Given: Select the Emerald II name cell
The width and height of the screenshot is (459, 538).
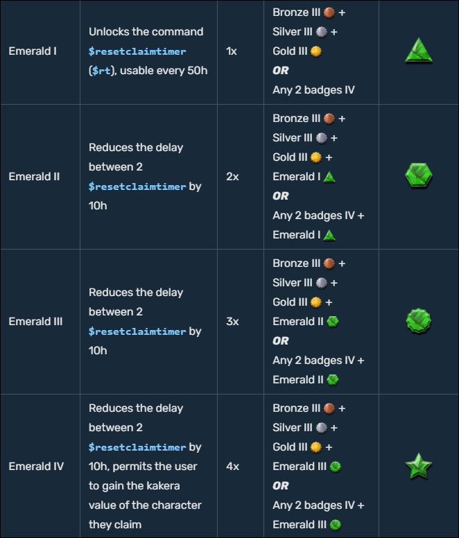Looking at the screenshot, I should [34, 176].
